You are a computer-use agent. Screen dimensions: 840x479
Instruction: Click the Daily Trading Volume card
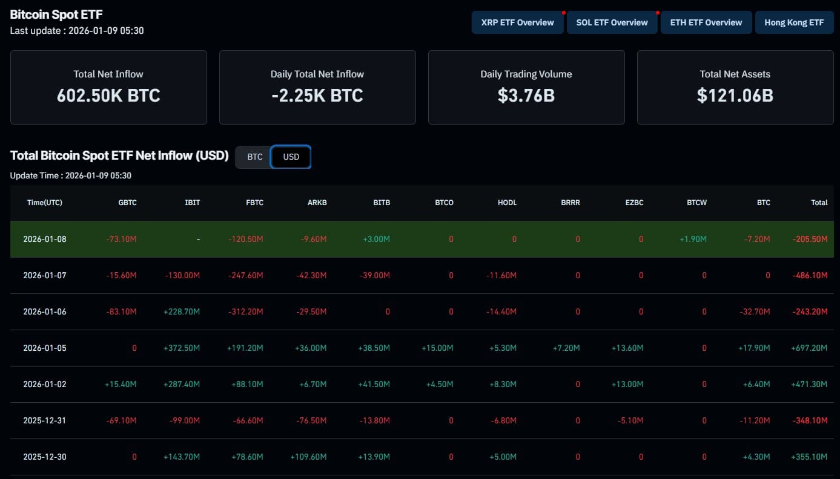(526, 86)
